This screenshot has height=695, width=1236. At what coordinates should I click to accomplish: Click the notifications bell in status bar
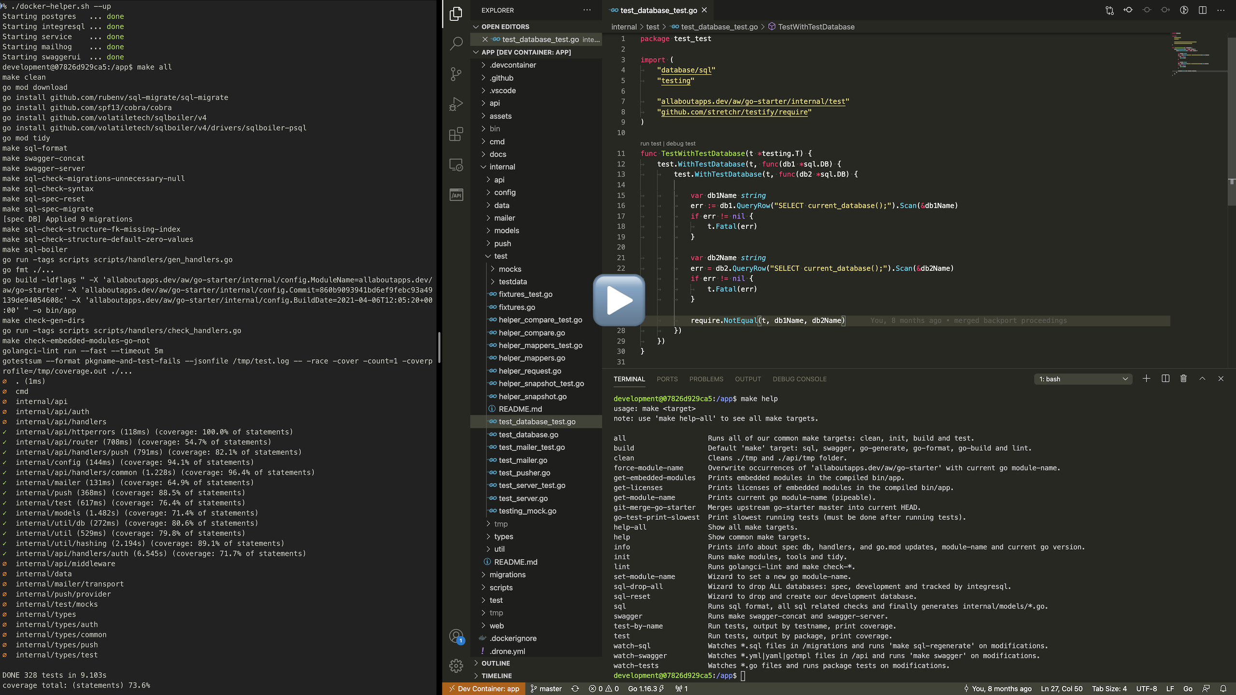[1223, 689]
